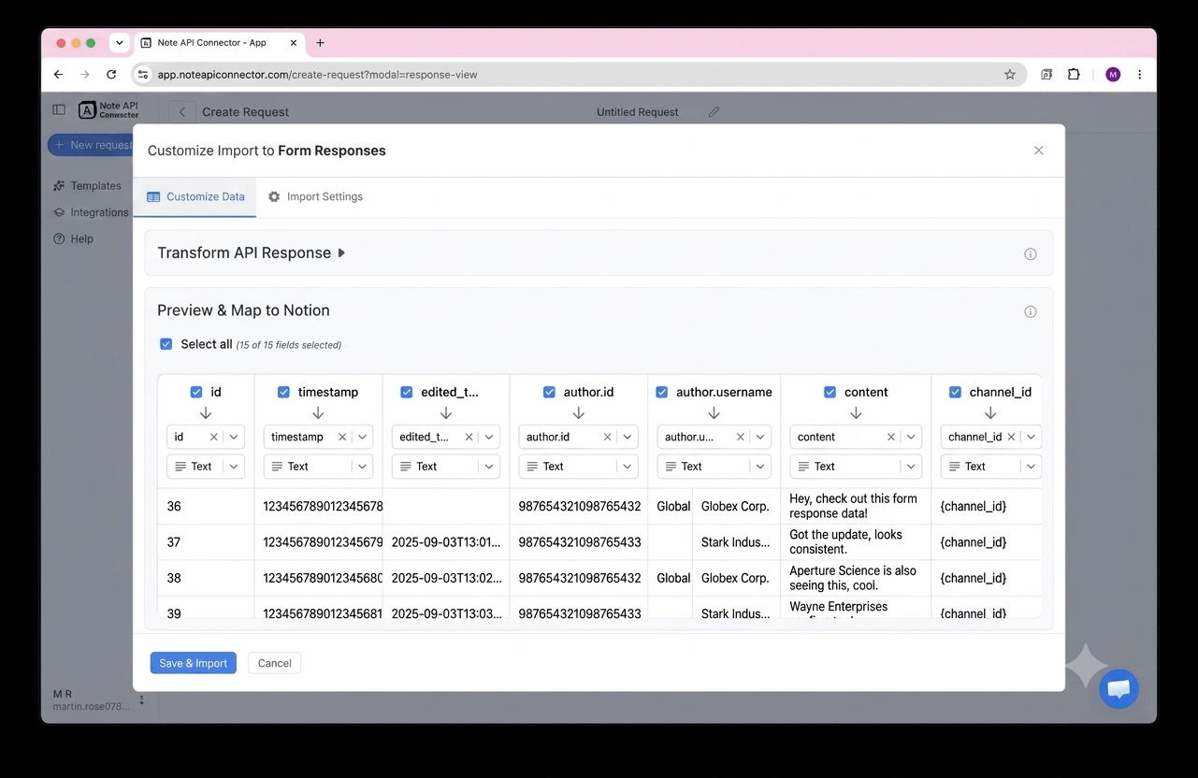Uncheck the timestamp column checkbox
1198x778 pixels.
[283, 392]
